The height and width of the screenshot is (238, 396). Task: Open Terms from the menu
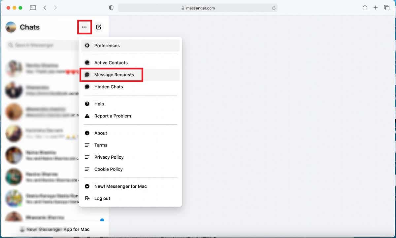click(x=101, y=145)
